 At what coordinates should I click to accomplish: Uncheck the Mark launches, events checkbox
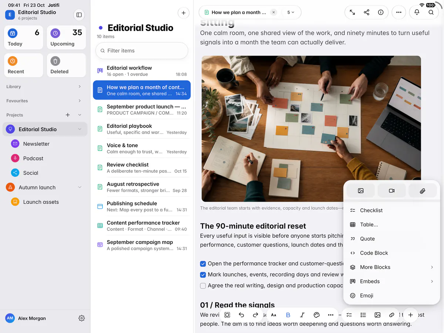pos(203,275)
